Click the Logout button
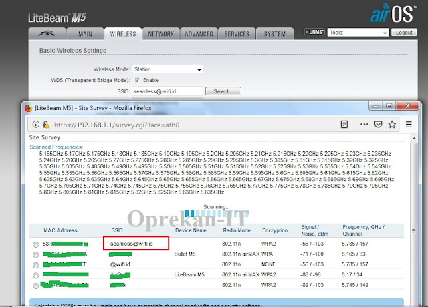The height and width of the screenshot is (307, 428). coord(404,33)
